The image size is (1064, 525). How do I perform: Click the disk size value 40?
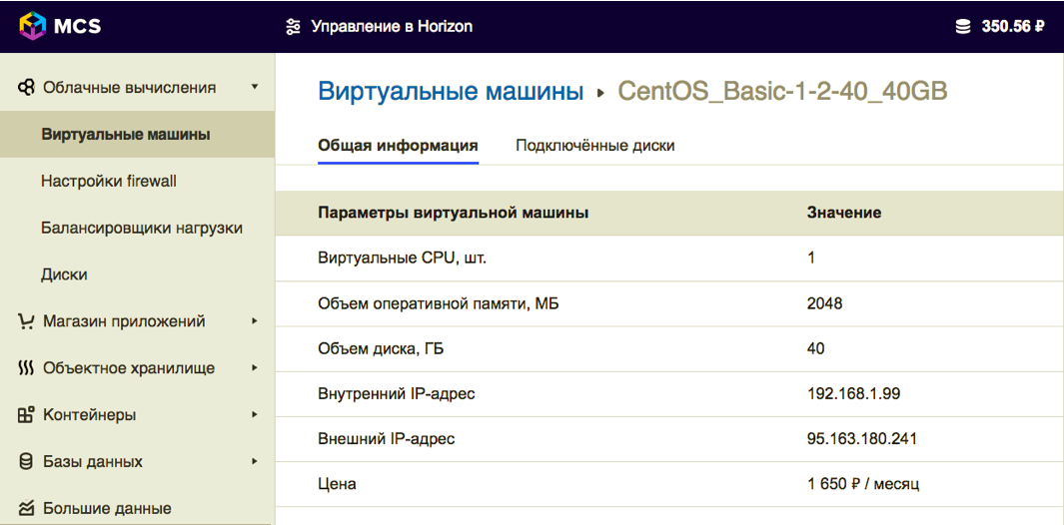815,348
